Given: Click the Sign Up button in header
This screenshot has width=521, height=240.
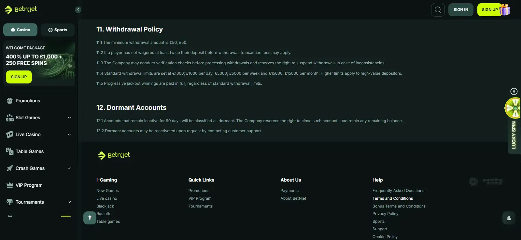Looking at the screenshot, I should pos(490,10).
